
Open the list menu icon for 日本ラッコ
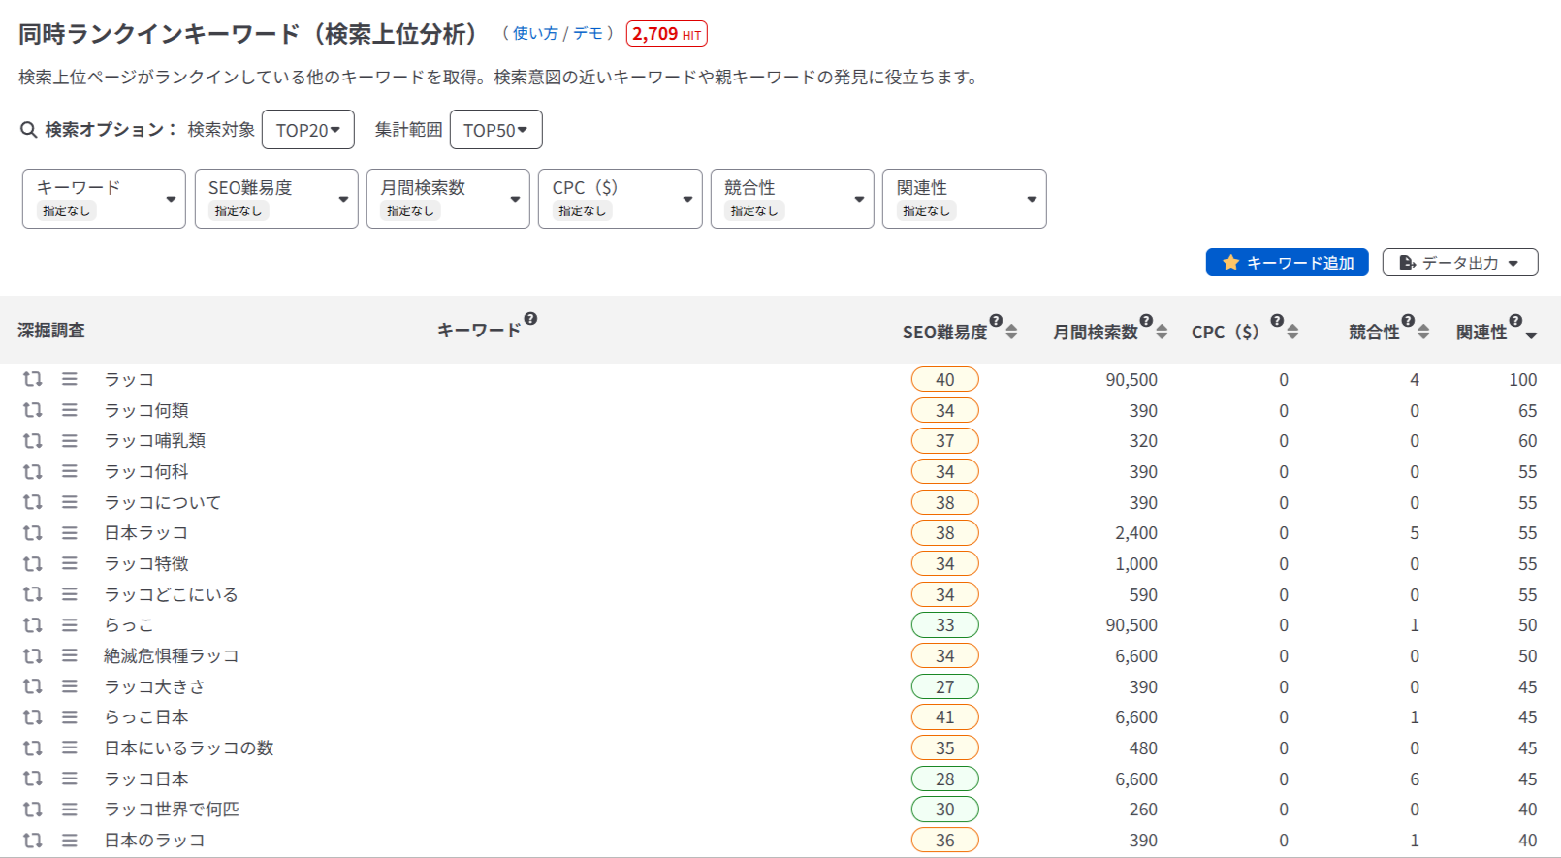[x=70, y=533]
